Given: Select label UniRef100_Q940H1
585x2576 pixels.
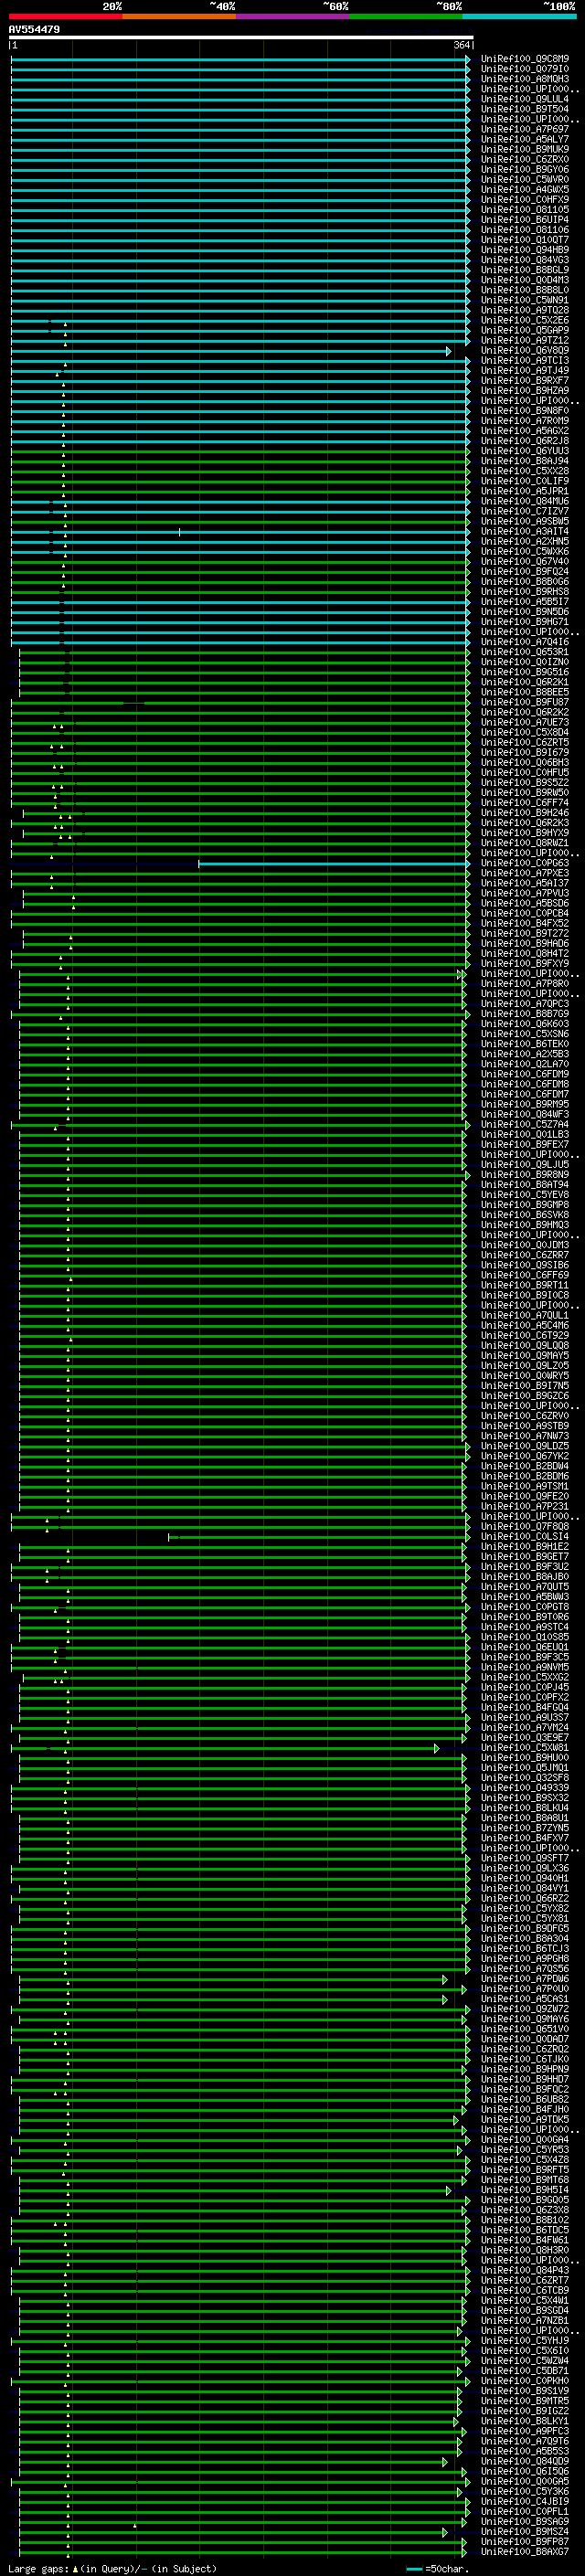Looking at the screenshot, I should click(x=525, y=1878).
